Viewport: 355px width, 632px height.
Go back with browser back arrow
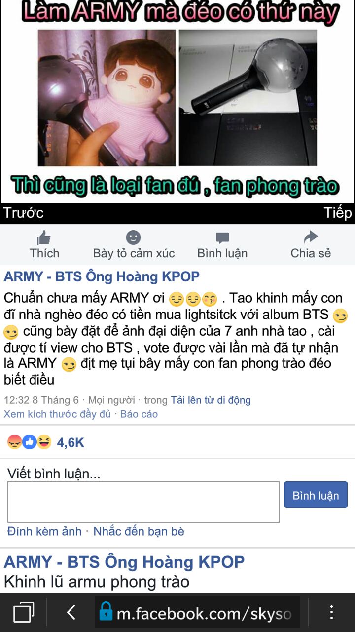(x=71, y=613)
